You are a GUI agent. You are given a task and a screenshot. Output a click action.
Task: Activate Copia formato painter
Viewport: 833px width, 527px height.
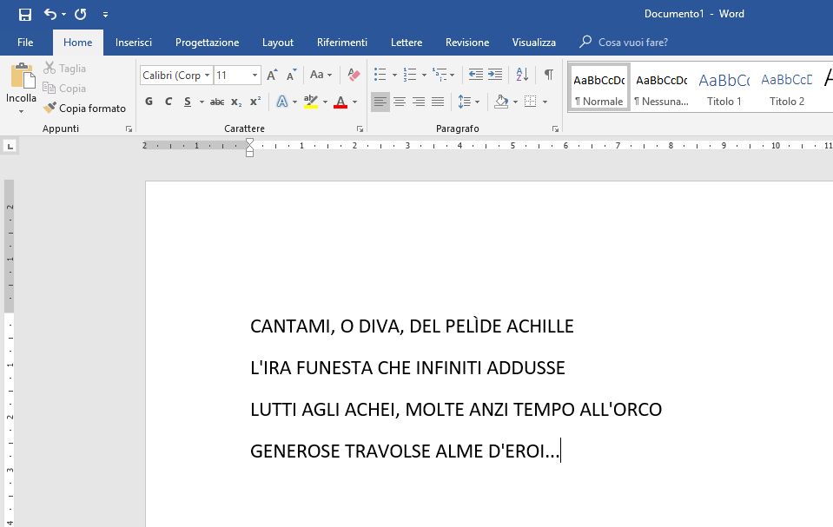pyautogui.click(x=85, y=109)
